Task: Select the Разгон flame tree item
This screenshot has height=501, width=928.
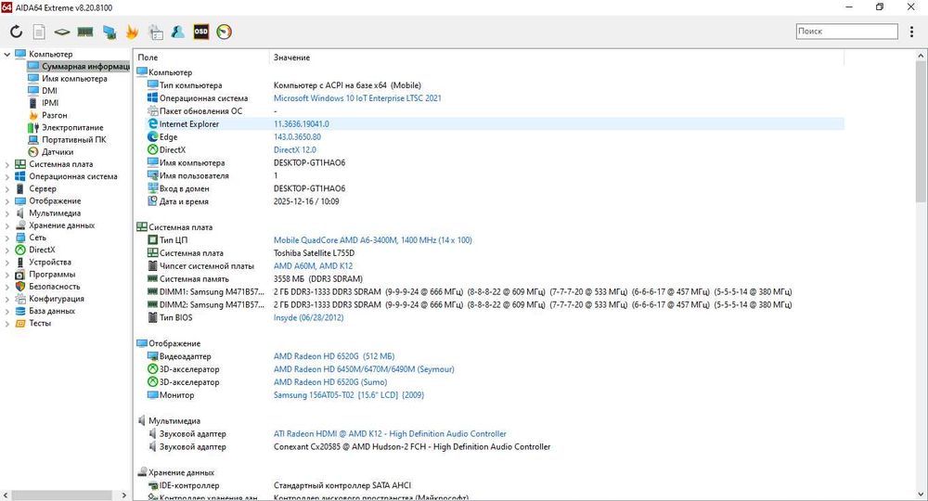Action: tap(55, 115)
